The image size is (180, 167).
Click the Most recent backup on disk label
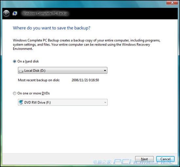[x=39, y=80]
